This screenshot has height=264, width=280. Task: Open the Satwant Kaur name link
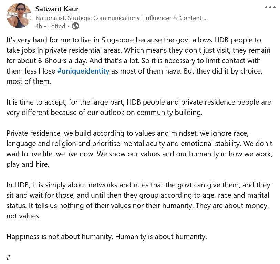tap(57, 9)
